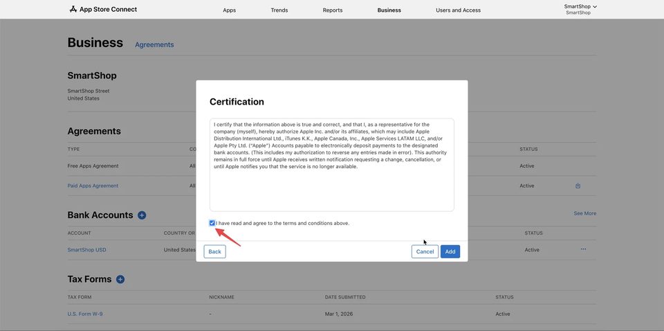Click the agree to terms label text
The width and height of the screenshot is (664, 331).
point(282,224)
